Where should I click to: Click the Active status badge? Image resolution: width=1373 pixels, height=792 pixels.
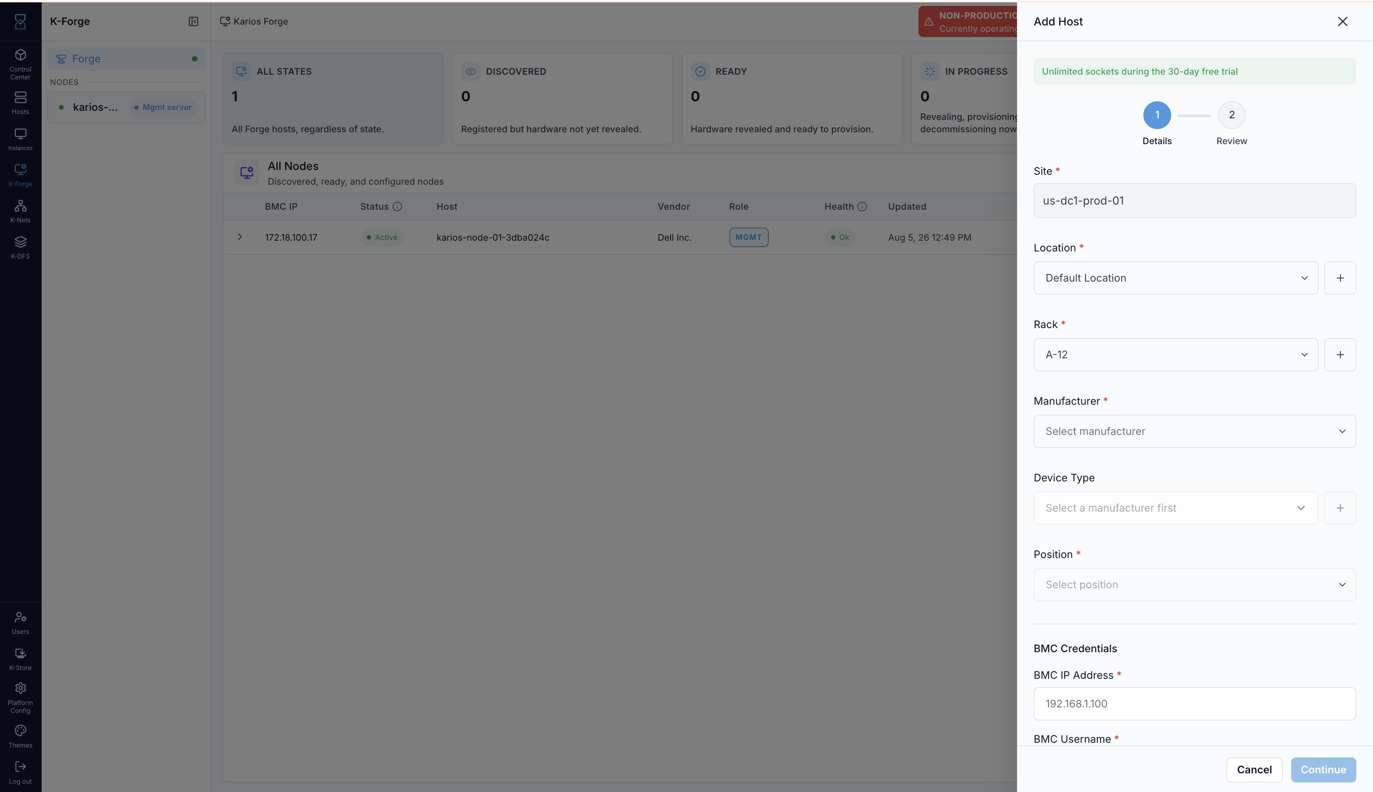click(x=382, y=237)
